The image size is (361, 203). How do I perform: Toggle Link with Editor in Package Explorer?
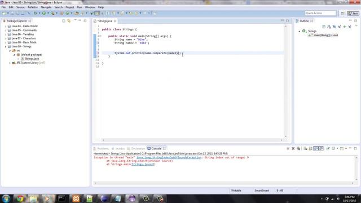click(x=69, y=21)
